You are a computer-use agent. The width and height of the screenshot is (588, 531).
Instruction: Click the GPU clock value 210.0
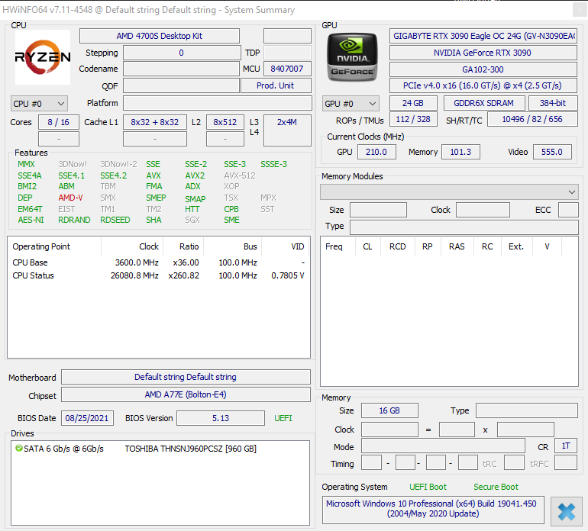376,152
